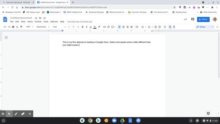Open the highlight color tool
This screenshot has width=220, height=124.
(99, 27)
